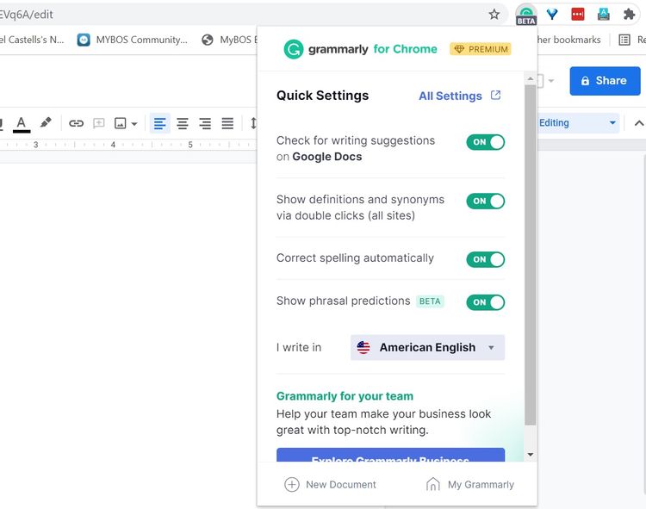This screenshot has width=646, height=509.
Task: Bookmark this page with the star icon
Action: coord(494,15)
